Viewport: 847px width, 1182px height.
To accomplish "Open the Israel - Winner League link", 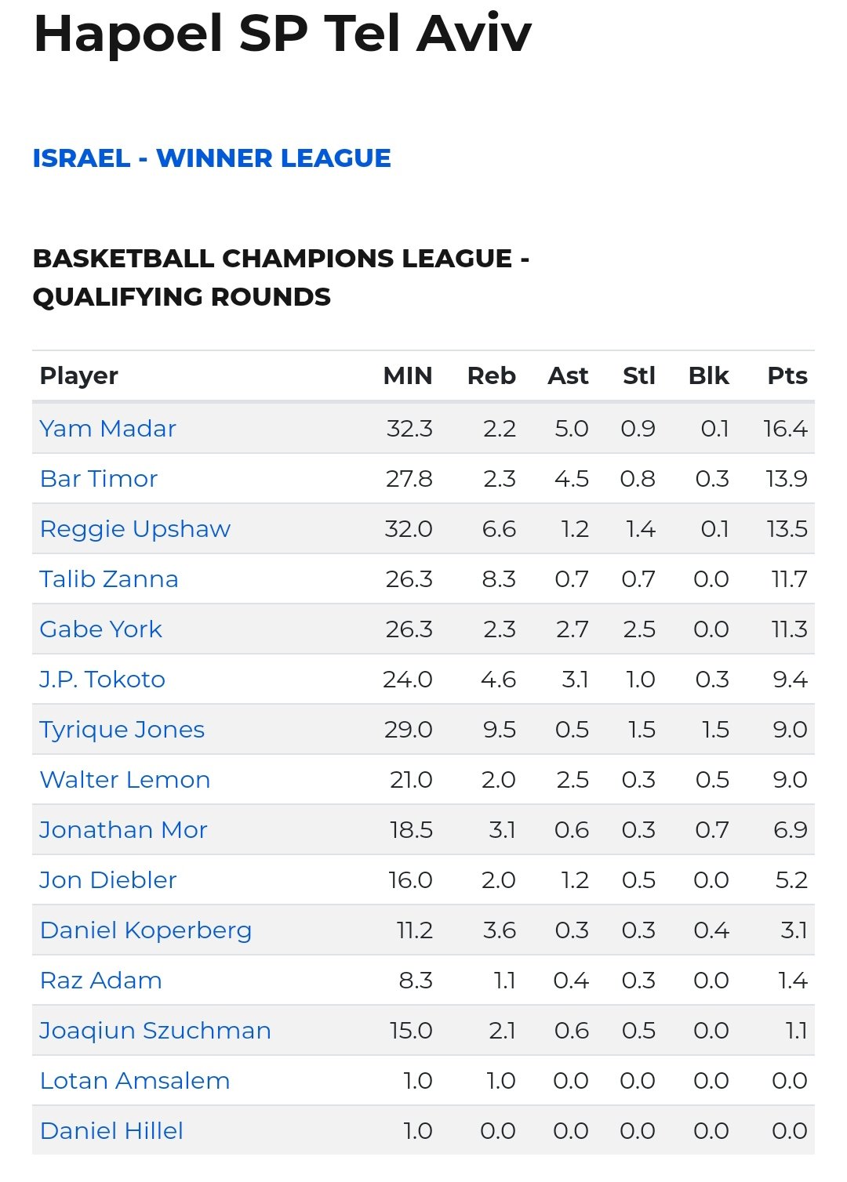I will coord(212,158).
